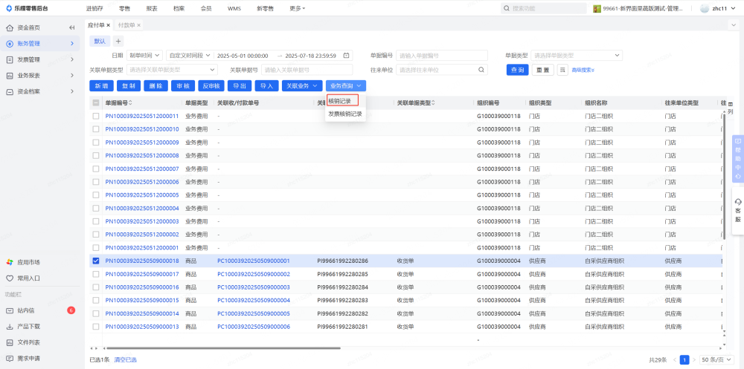Open 常用入口 heart icon

pyautogui.click(x=10, y=278)
